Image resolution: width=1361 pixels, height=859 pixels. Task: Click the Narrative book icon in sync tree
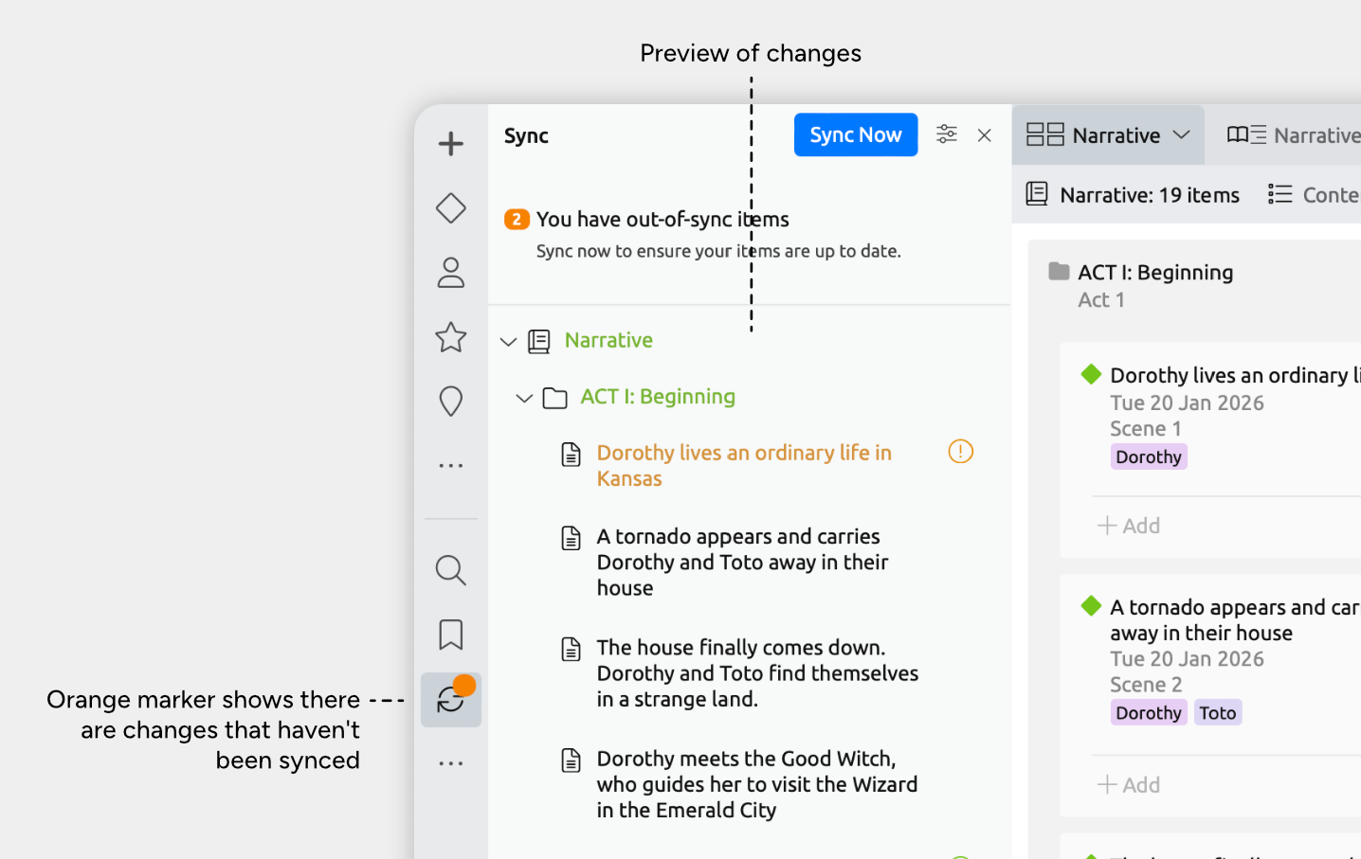pos(539,342)
